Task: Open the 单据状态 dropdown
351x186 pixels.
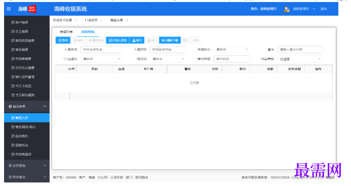Action: (x=232, y=50)
